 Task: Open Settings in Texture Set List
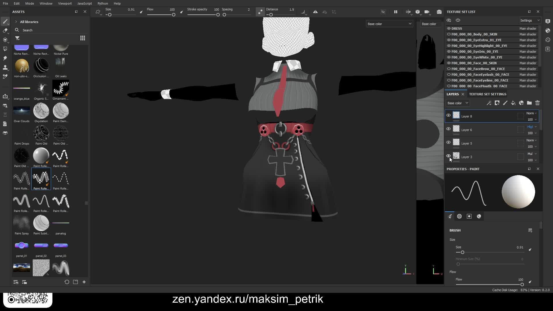click(530, 20)
